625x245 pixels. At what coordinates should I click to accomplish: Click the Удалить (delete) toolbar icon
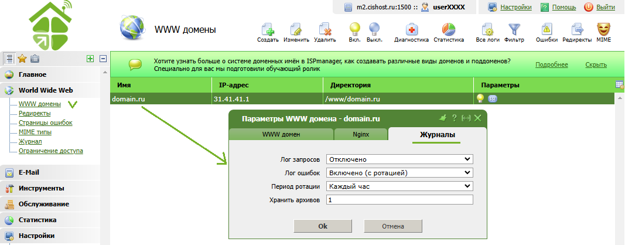pos(325,30)
